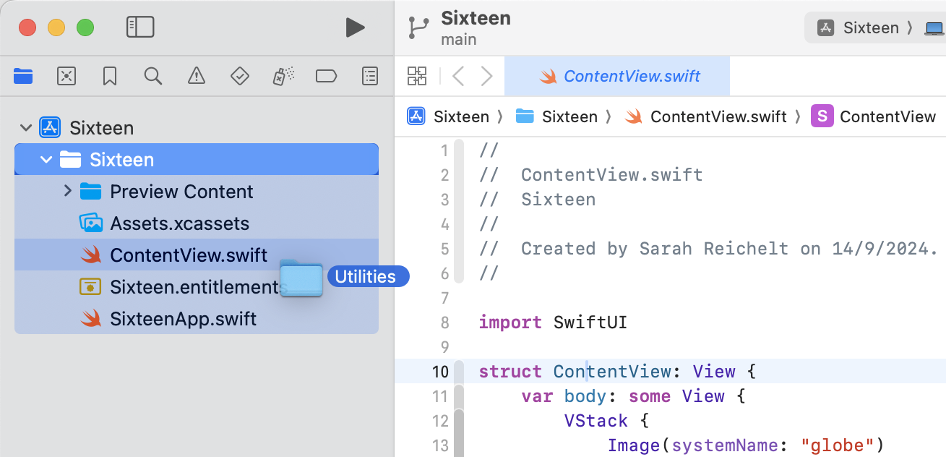The width and height of the screenshot is (946, 457).
Task: Open the Source Control navigator
Action: (66, 76)
